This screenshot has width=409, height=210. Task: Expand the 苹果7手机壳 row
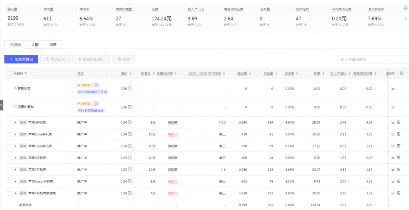tap(16, 170)
